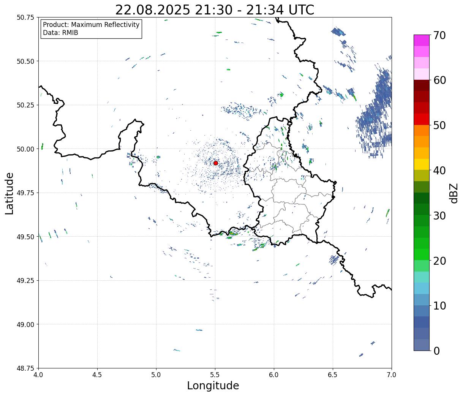The height and width of the screenshot is (395, 463).
Task: Click the latitude tick label 50.75
Action: pyautogui.click(x=25, y=17)
